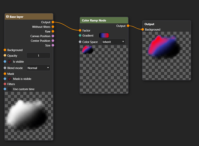
Task: Click the Color Ramp Factor input socket
Action: [x=80, y=30]
